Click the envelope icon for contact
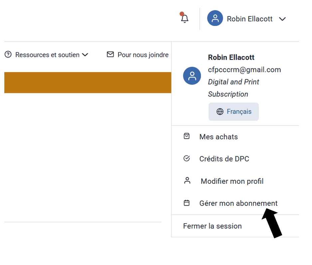The image size is (312, 265). pyautogui.click(x=110, y=54)
